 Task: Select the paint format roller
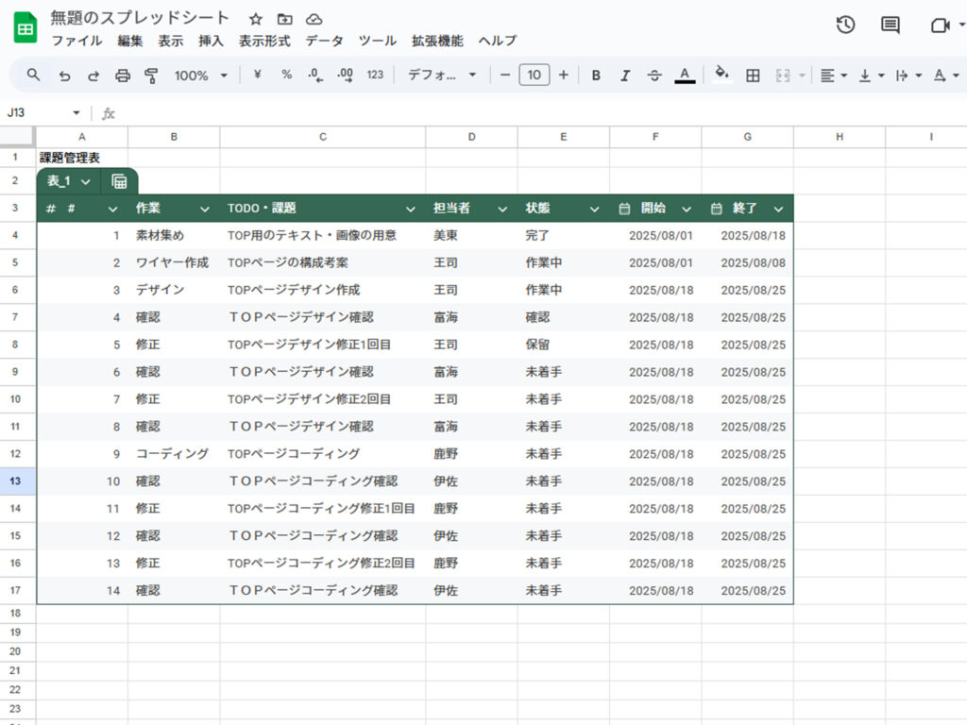pos(151,76)
